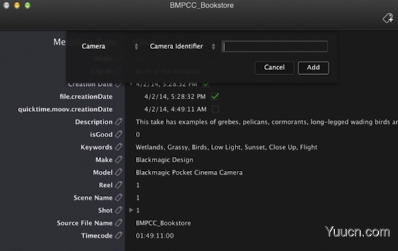Click the Source File Name value BMPCC_Bookstore
The image size is (398, 251).
pos(163,223)
